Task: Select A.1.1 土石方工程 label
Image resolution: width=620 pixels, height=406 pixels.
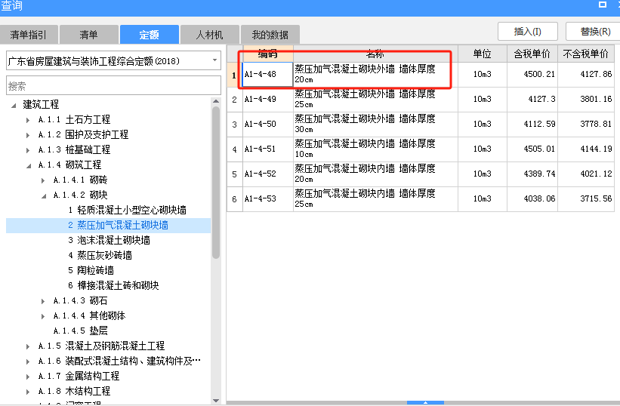Action: pyautogui.click(x=74, y=119)
